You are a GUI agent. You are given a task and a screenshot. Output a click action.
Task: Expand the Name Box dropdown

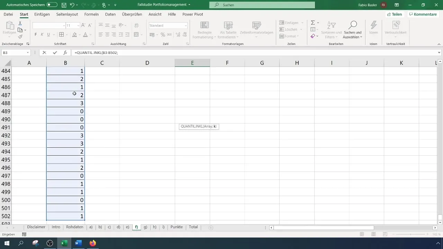point(28,53)
